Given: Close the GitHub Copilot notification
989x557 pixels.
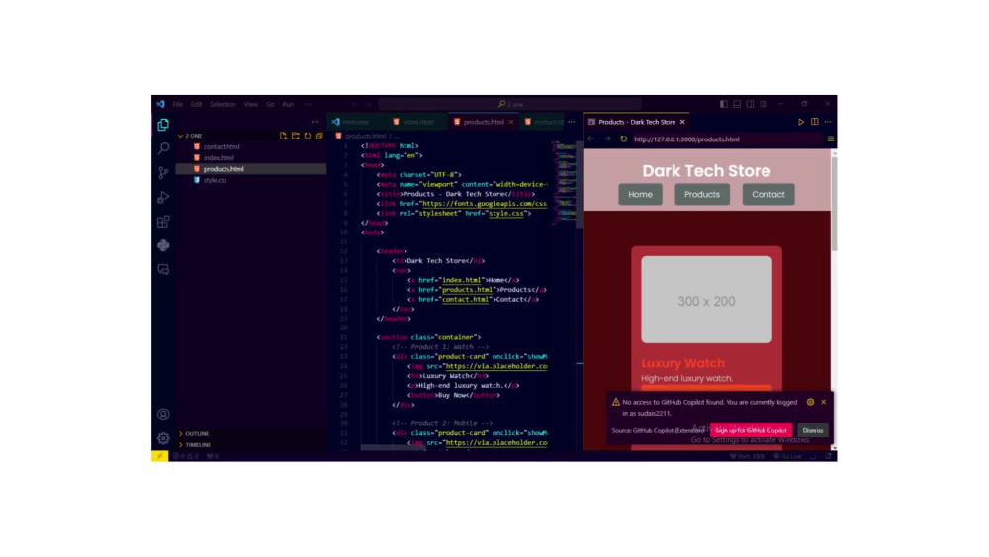Looking at the screenshot, I should (823, 402).
